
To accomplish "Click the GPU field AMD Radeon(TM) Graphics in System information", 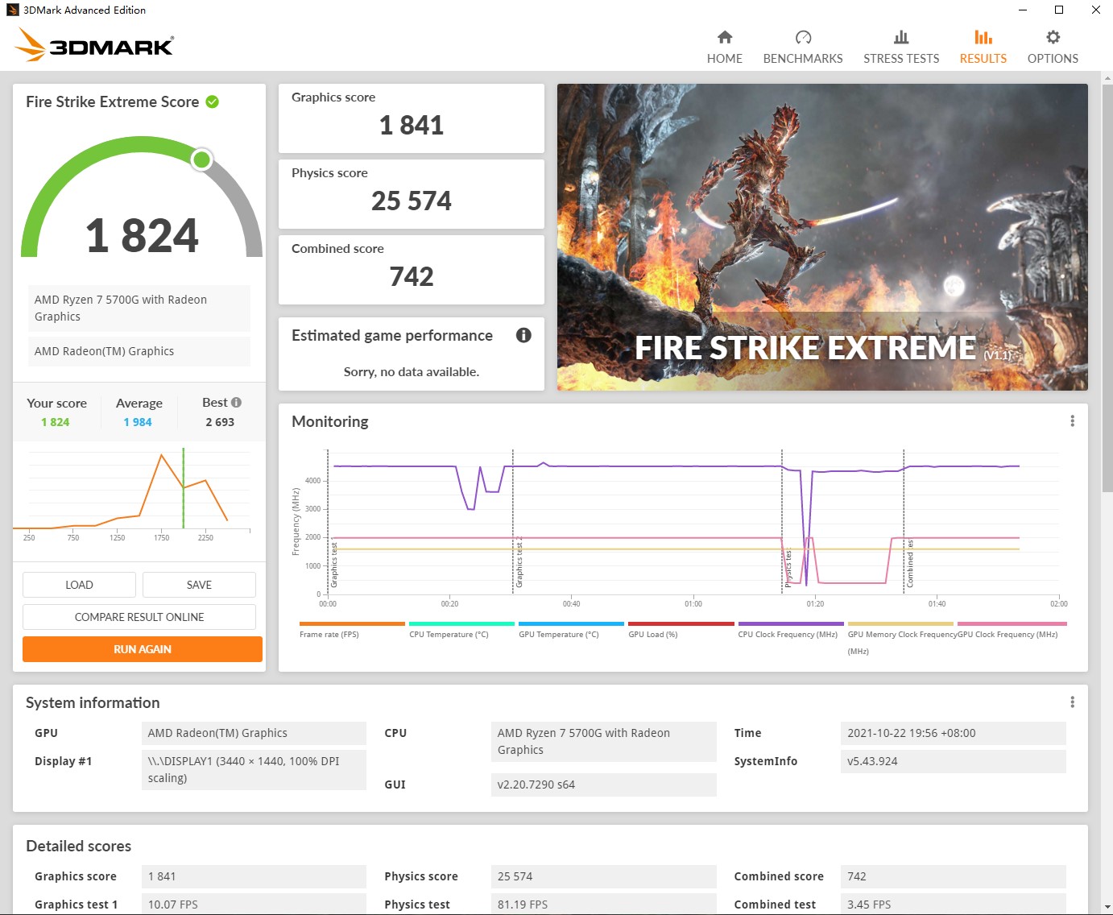I will [x=254, y=733].
